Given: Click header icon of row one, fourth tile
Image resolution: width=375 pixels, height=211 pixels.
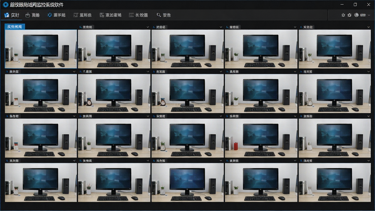Looking at the screenshot, I should click(227, 27).
